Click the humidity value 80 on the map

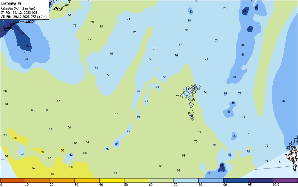(189, 20)
